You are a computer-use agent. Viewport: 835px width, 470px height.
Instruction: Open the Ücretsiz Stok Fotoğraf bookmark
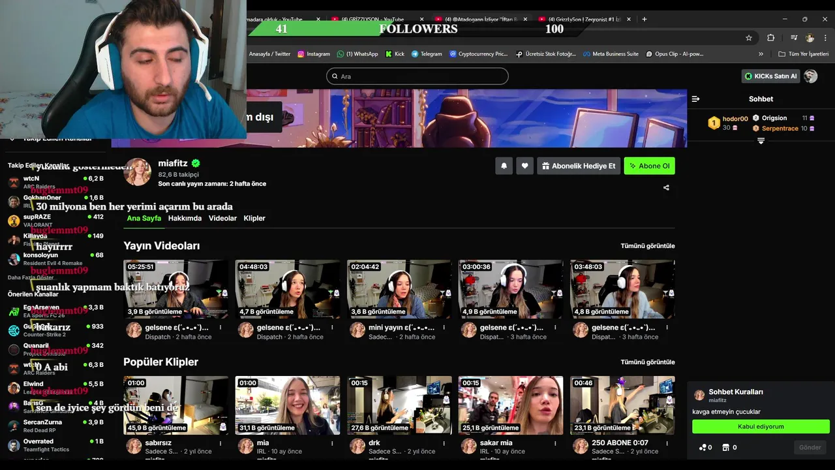[546, 54]
